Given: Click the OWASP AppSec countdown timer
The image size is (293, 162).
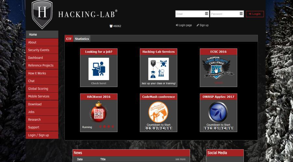Looking at the screenshot, I should pos(218,128).
